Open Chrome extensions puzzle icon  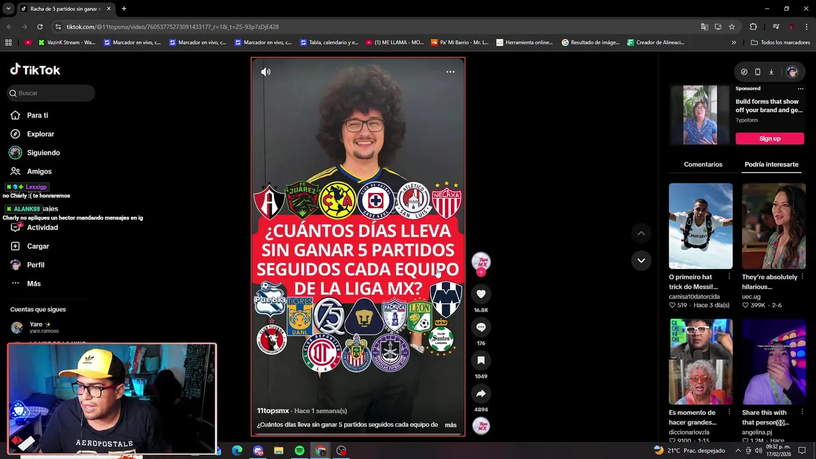[753, 27]
